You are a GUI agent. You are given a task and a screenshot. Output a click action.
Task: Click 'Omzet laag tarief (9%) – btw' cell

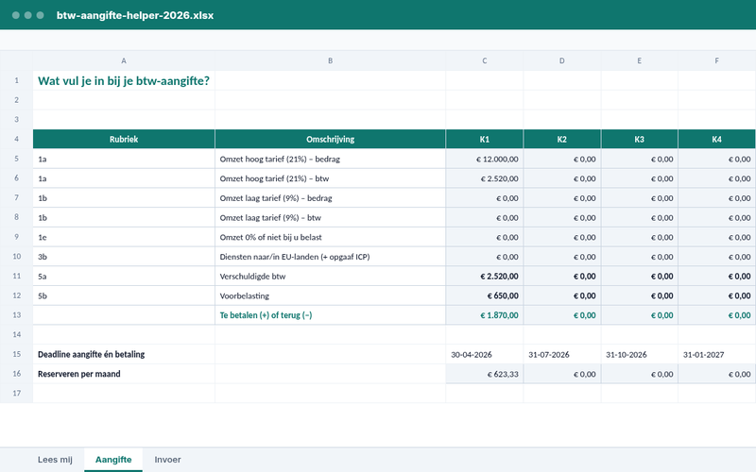tap(330, 217)
